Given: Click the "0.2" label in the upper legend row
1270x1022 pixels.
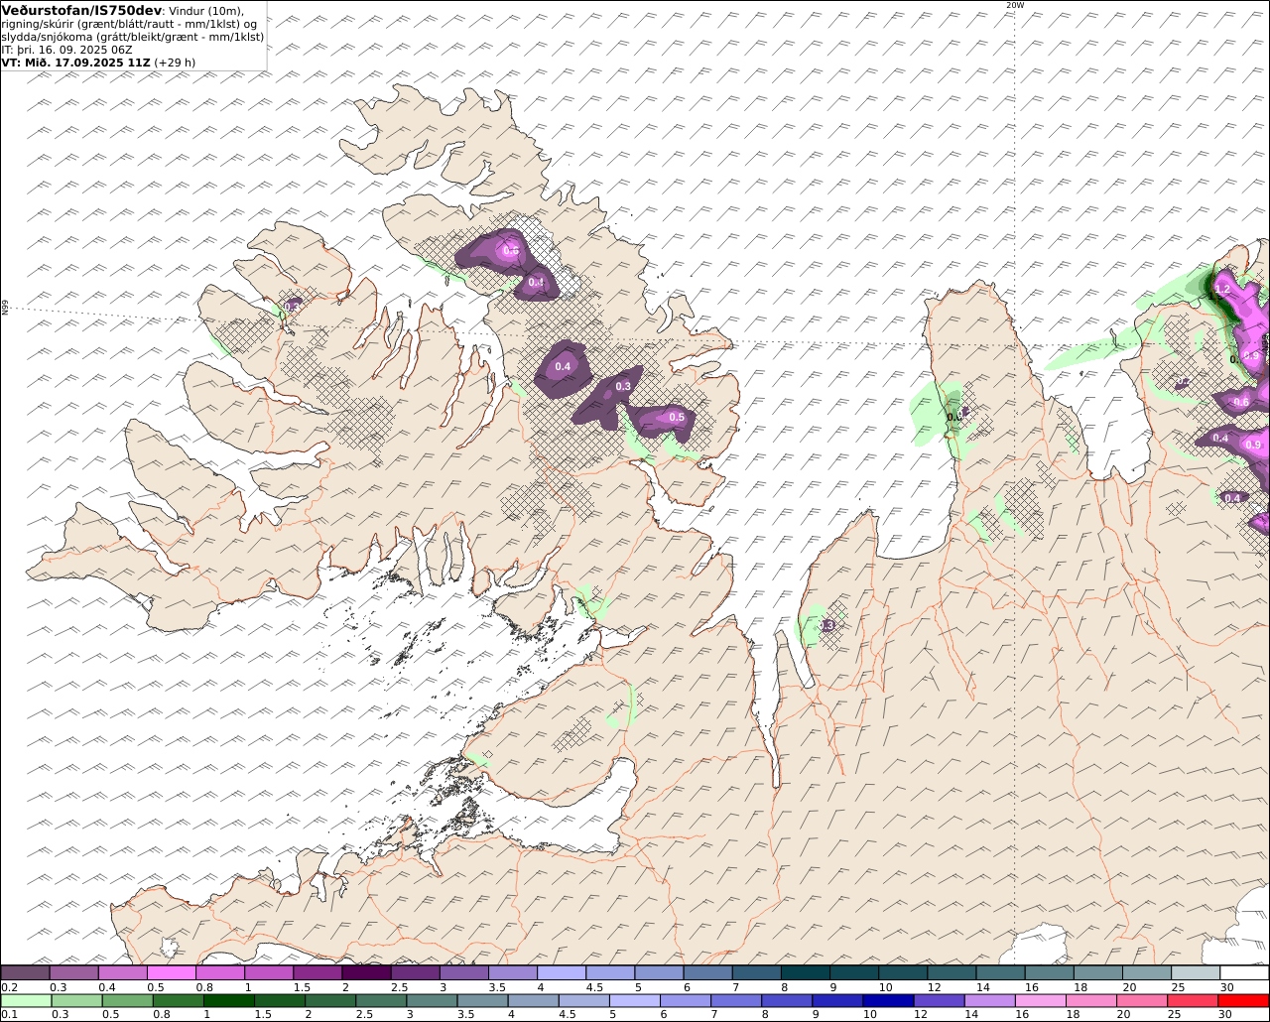Looking at the screenshot, I should click(x=10, y=987).
